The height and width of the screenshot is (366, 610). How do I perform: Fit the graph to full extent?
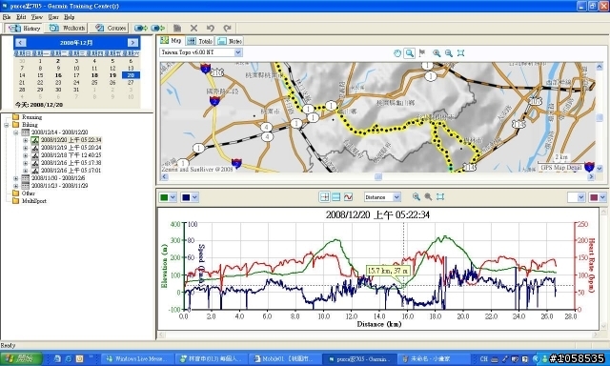440,196
